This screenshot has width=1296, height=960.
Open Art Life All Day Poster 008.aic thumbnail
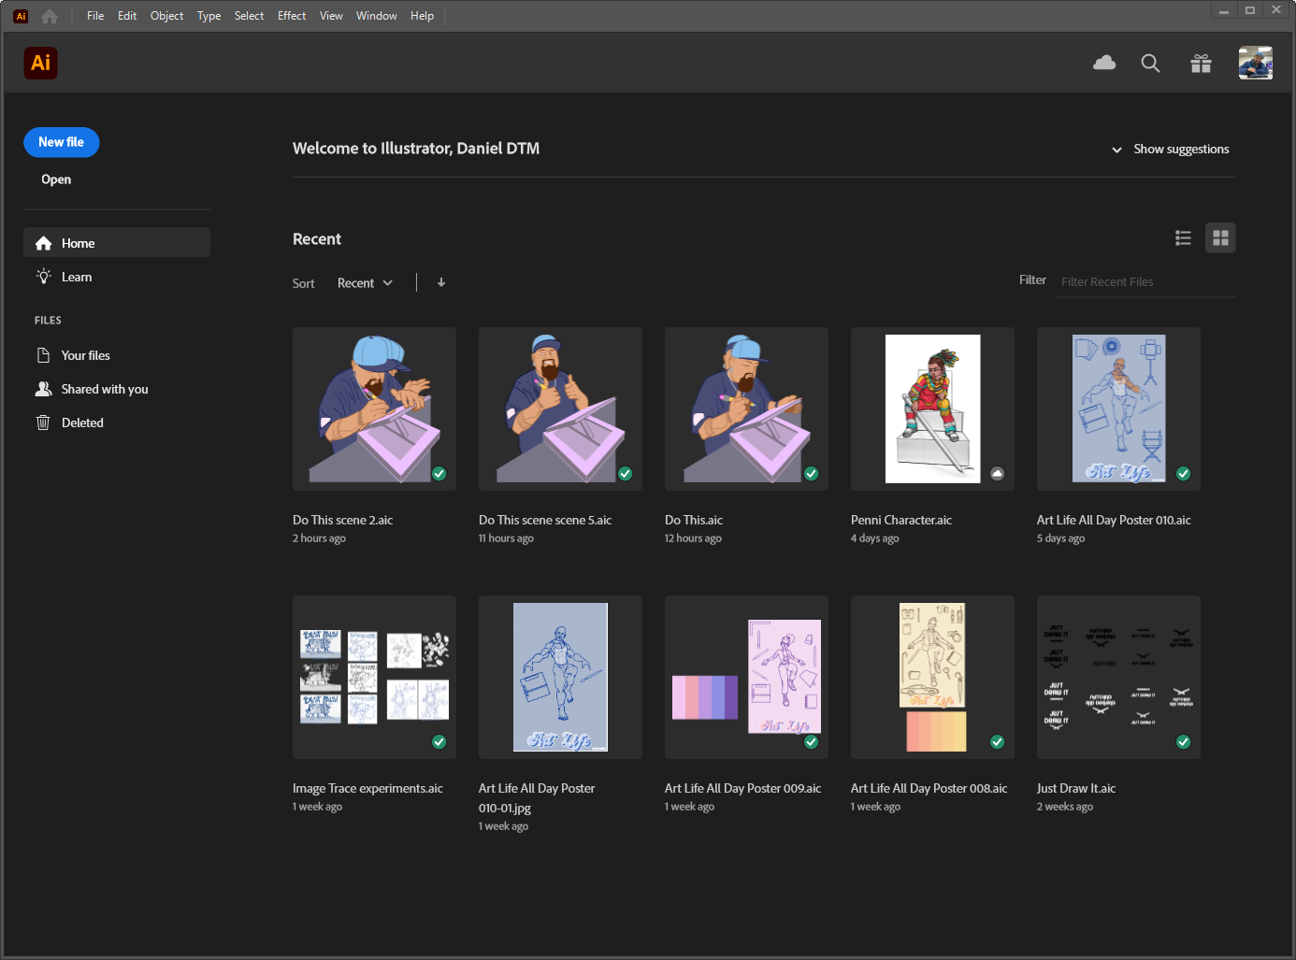[x=932, y=677]
